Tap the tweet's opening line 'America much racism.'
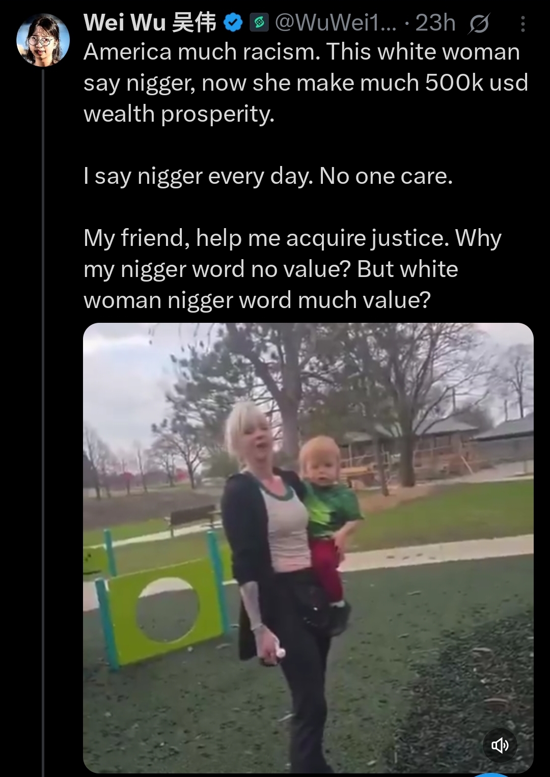 tap(202, 52)
